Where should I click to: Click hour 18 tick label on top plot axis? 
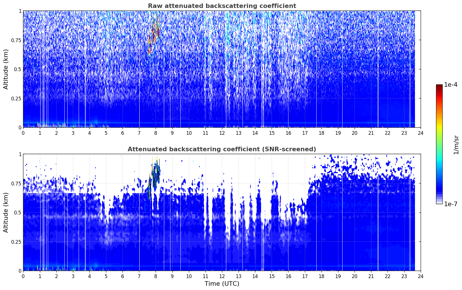(321, 133)
